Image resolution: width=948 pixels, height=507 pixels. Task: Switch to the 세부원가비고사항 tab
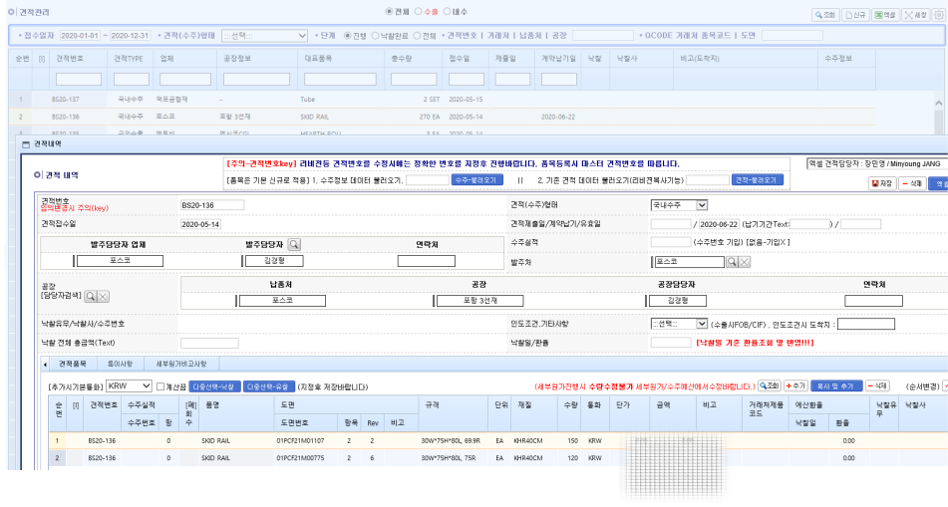(181, 364)
